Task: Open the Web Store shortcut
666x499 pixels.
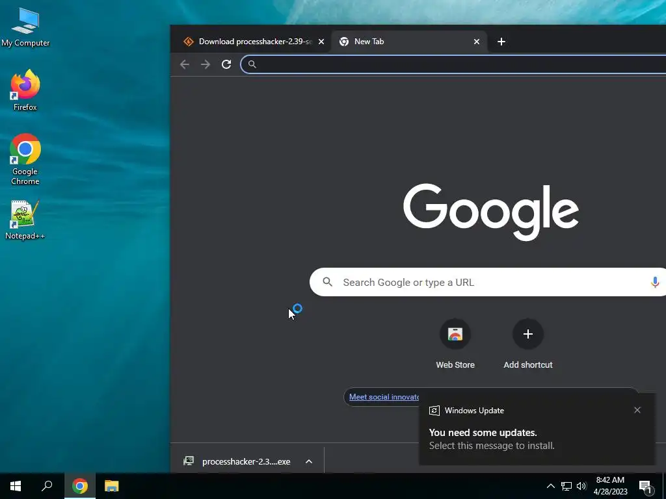Action: point(455,344)
